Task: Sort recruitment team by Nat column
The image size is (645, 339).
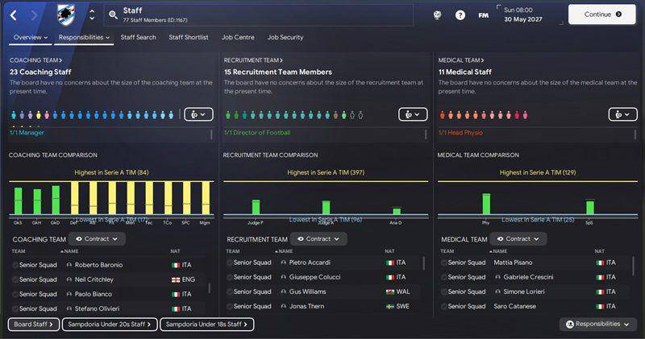Action: point(389,251)
